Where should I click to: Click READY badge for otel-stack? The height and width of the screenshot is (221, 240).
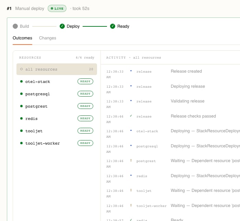(x=85, y=81)
